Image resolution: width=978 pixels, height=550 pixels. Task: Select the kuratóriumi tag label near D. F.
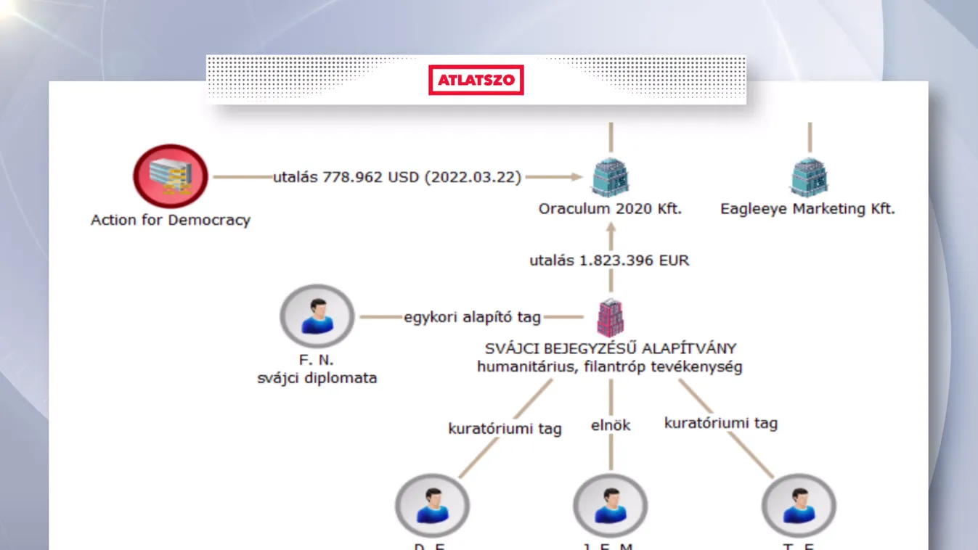point(505,429)
